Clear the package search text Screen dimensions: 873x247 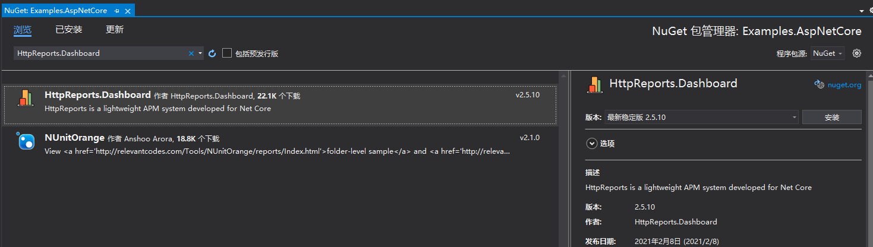tap(191, 53)
